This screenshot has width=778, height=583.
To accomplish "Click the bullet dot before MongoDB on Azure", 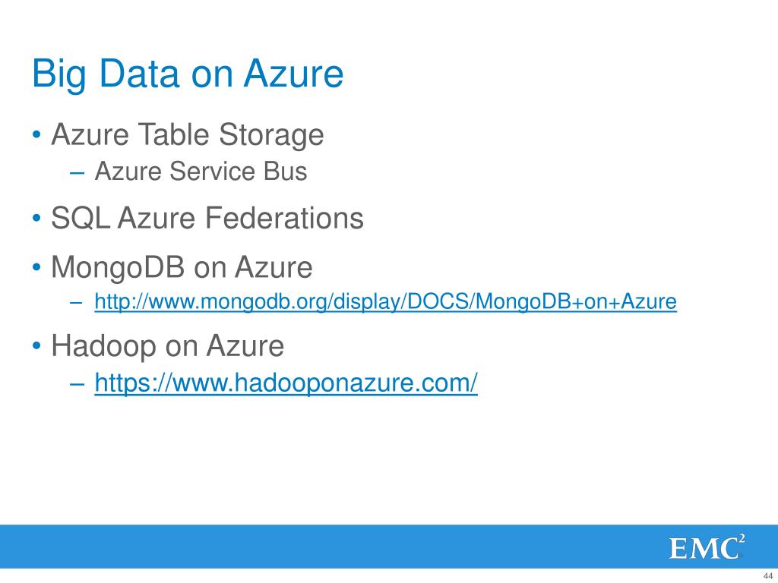I will pos(36,268).
